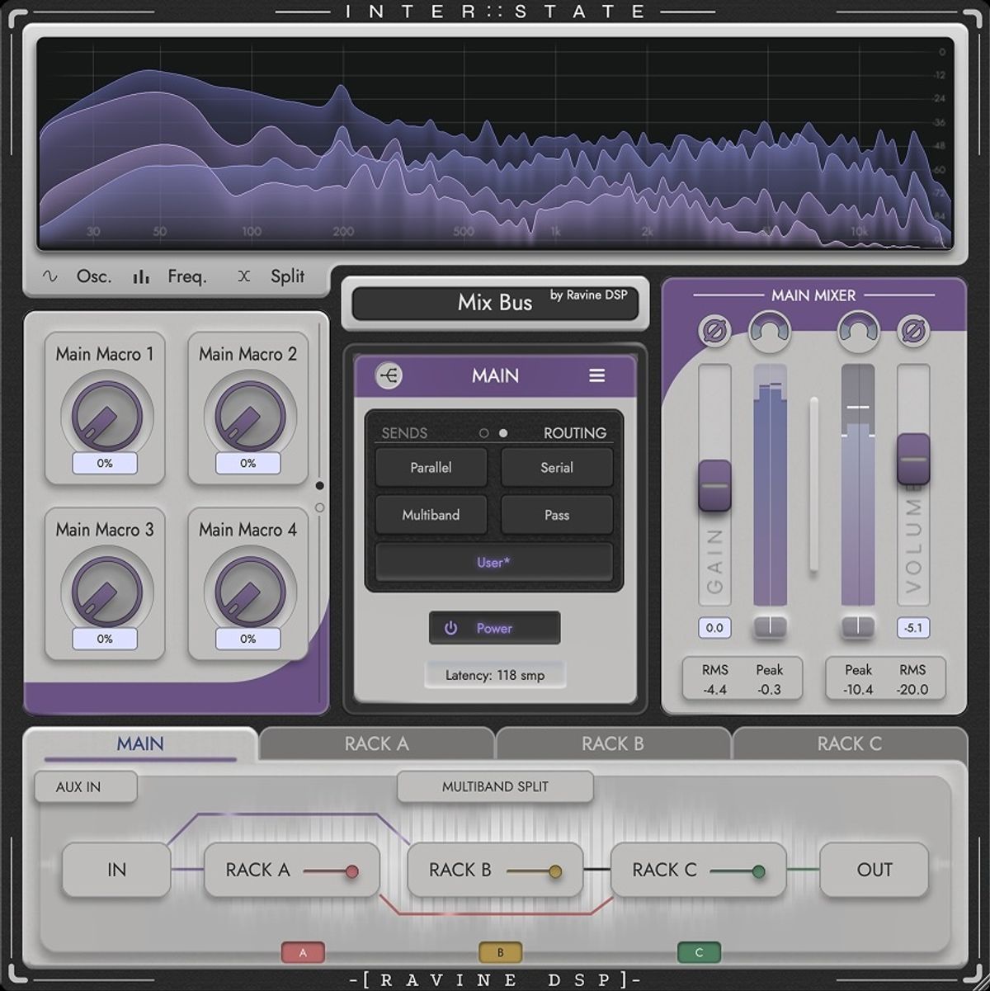Click output Peak -10.4 readout
Image resolution: width=990 pixels, height=991 pixels.
point(858,680)
